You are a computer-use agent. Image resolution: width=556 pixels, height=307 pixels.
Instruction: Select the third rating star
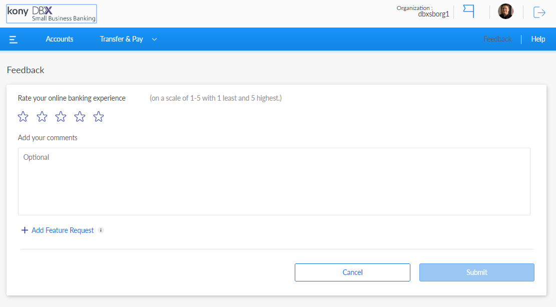[61, 117]
